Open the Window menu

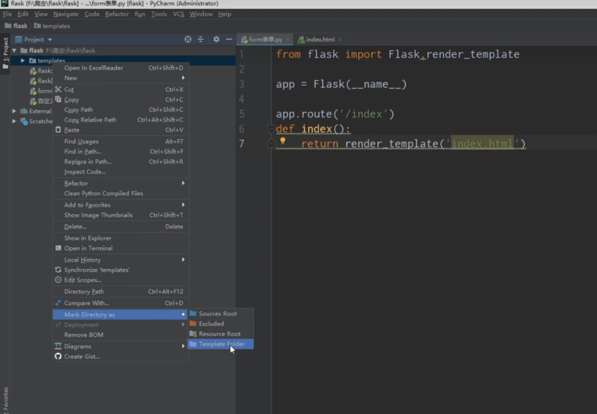point(201,14)
